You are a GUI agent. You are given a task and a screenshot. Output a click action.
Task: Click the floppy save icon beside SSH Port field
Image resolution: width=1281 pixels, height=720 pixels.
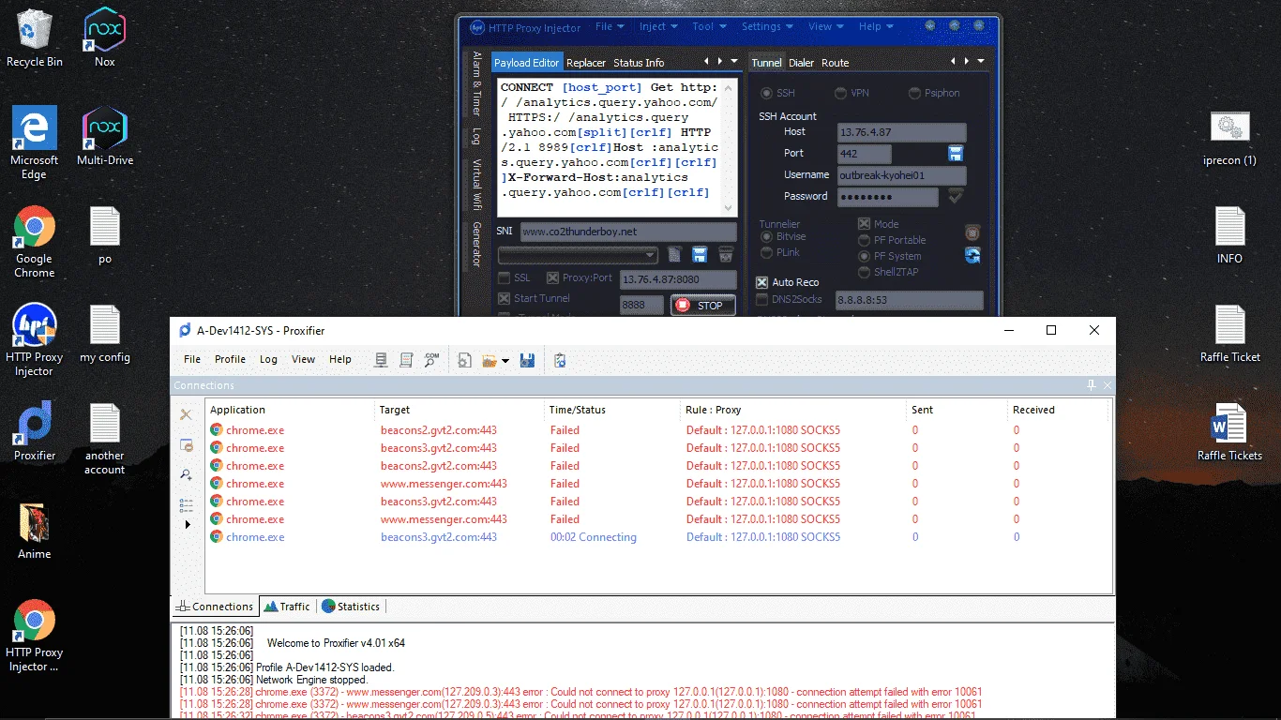click(x=956, y=153)
